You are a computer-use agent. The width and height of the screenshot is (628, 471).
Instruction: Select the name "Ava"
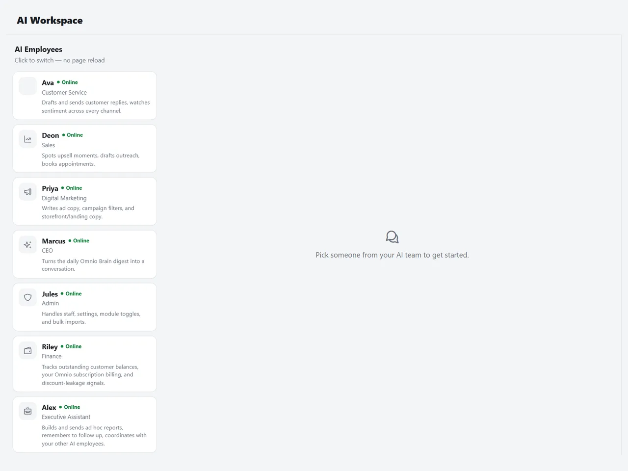(x=48, y=82)
